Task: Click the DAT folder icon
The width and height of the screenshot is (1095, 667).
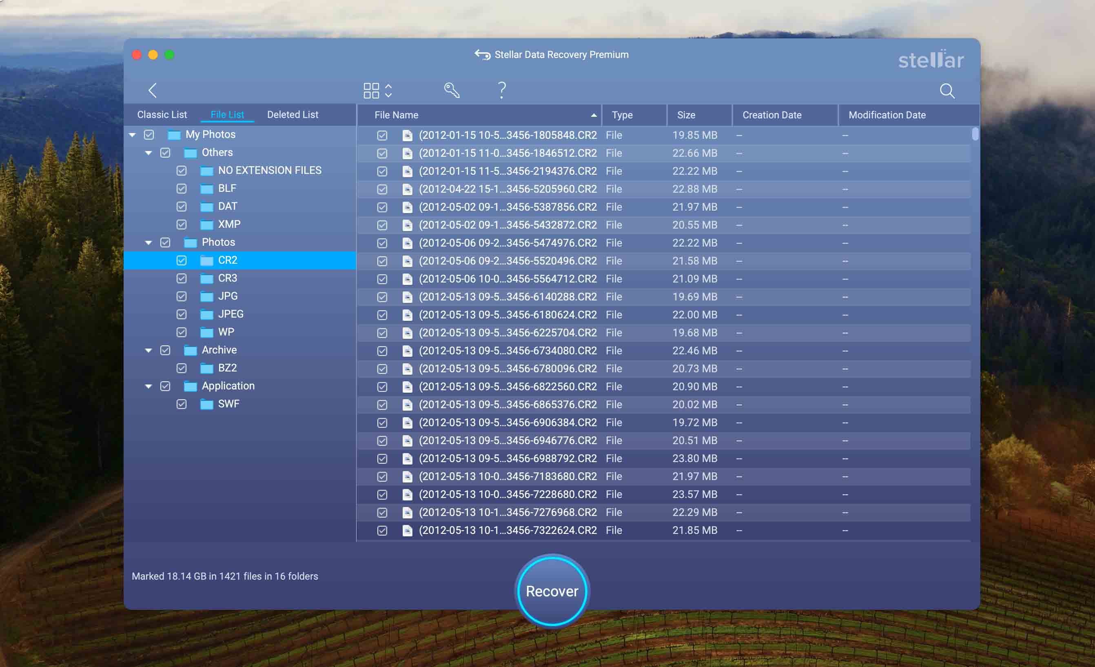Action: click(207, 207)
